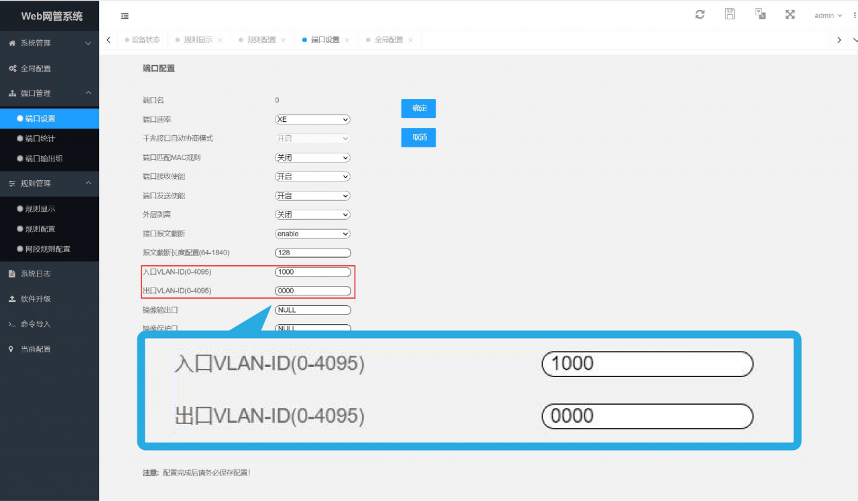Open the 端口接收使能 dropdown
Image resolution: width=858 pixels, height=501 pixels.
coord(313,177)
